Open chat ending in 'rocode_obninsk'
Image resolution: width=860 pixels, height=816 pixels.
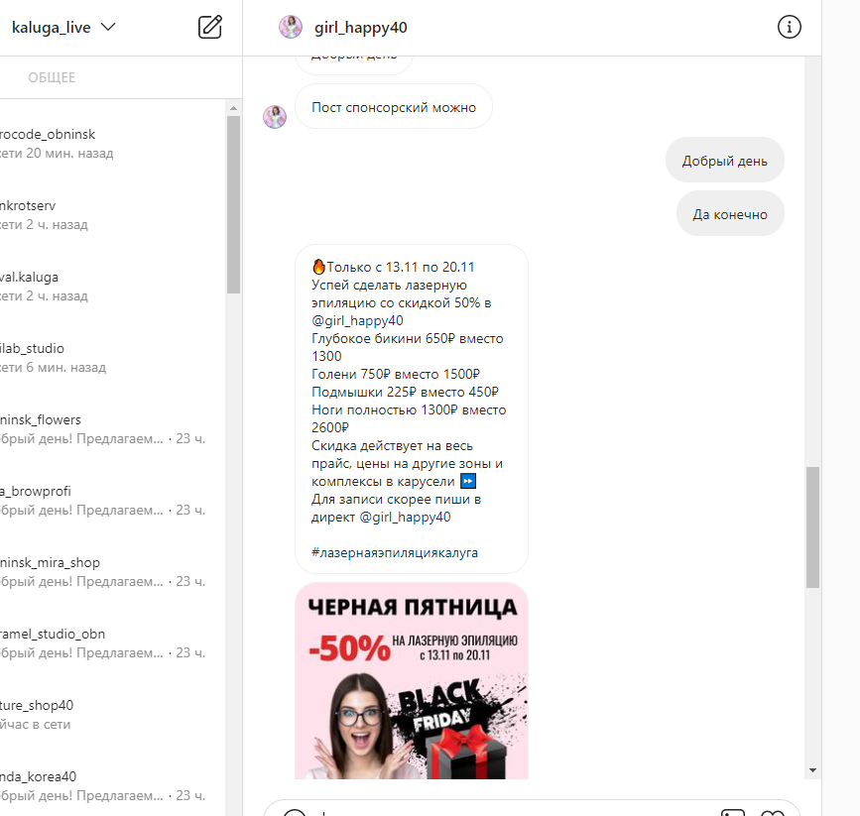[112, 143]
